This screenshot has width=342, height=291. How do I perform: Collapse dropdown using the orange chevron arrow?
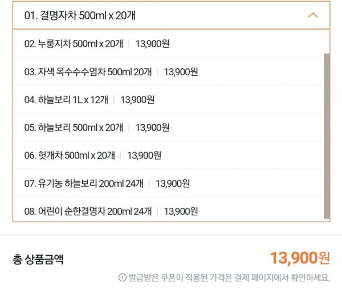tap(313, 15)
